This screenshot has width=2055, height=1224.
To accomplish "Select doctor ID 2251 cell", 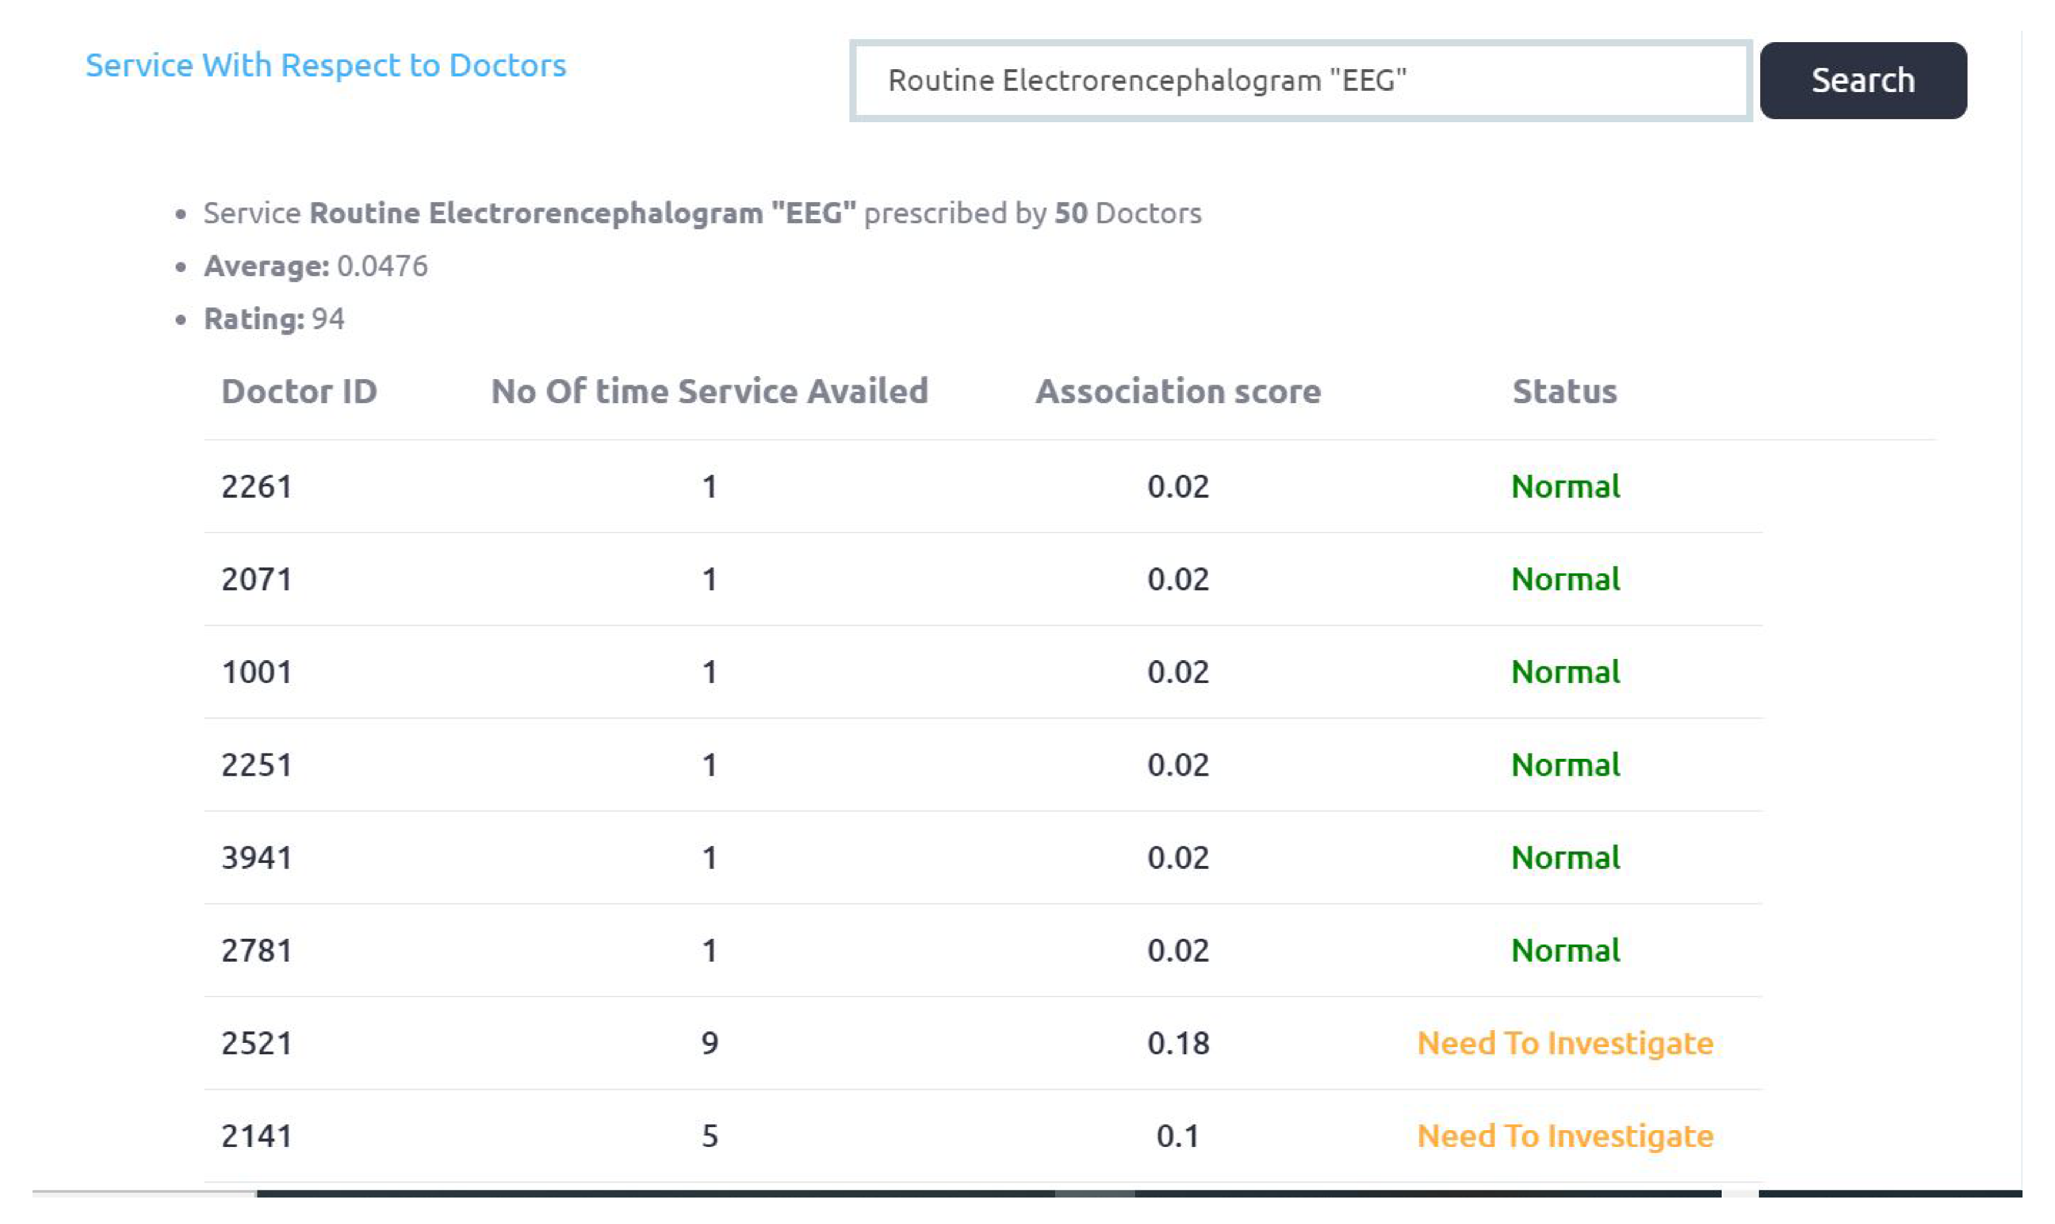I will (x=256, y=765).
